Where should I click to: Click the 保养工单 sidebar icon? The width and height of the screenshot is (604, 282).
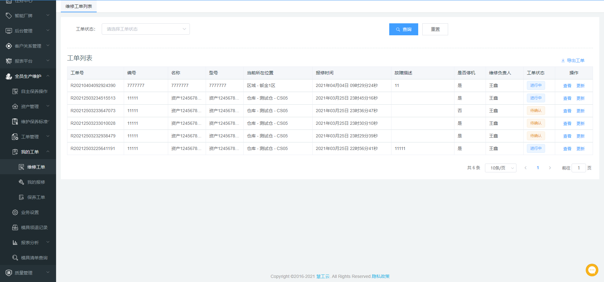tap(21, 197)
